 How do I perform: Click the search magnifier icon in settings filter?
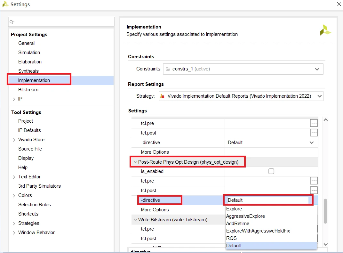12,22
